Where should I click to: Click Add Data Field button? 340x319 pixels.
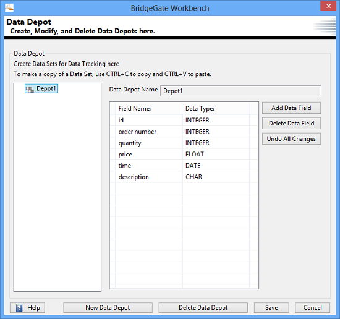point(291,108)
